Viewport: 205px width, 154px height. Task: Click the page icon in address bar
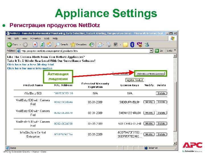tap(19, 51)
